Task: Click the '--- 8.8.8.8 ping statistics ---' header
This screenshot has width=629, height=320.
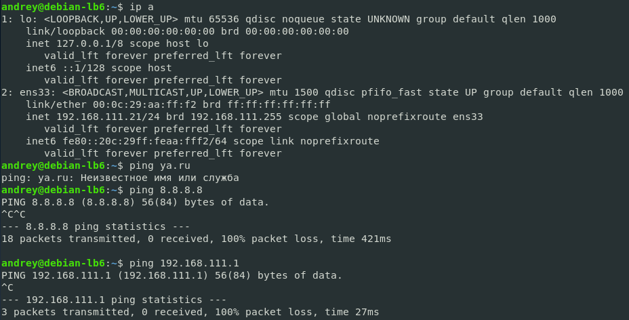Action: click(x=96, y=226)
